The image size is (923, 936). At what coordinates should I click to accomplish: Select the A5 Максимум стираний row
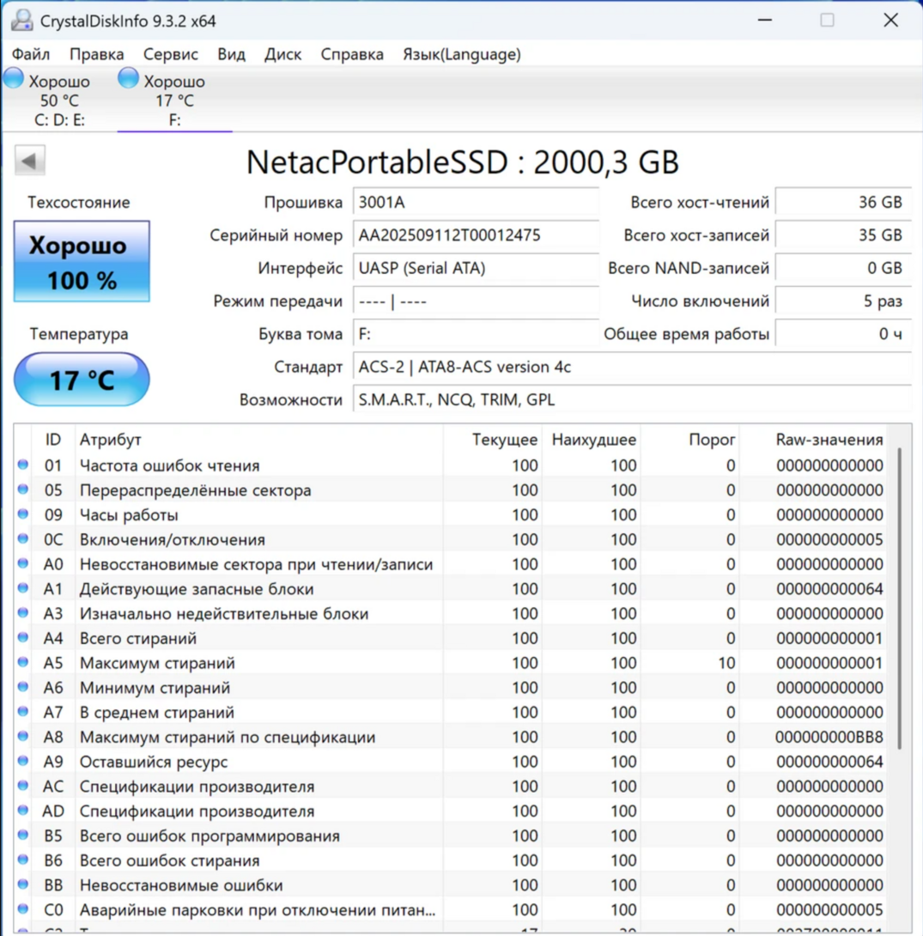pyautogui.click(x=258, y=663)
